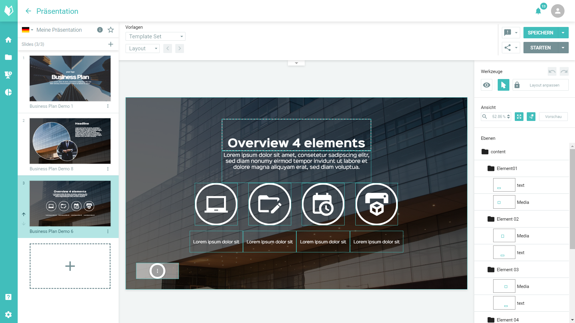Viewport: 575px width, 323px height.
Task: Open settings gear in sidebar
Action: pos(8,314)
